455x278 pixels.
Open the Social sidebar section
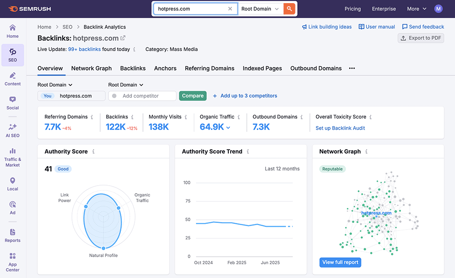12,103
